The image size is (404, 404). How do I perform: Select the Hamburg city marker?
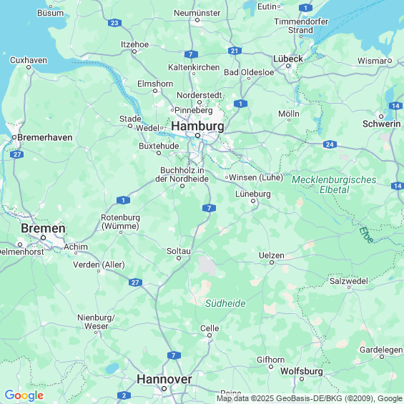197,136
